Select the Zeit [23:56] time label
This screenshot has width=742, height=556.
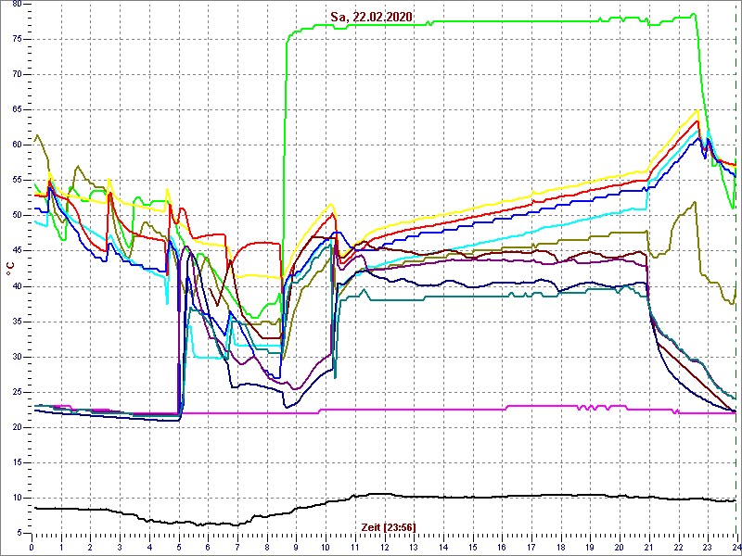389,526
